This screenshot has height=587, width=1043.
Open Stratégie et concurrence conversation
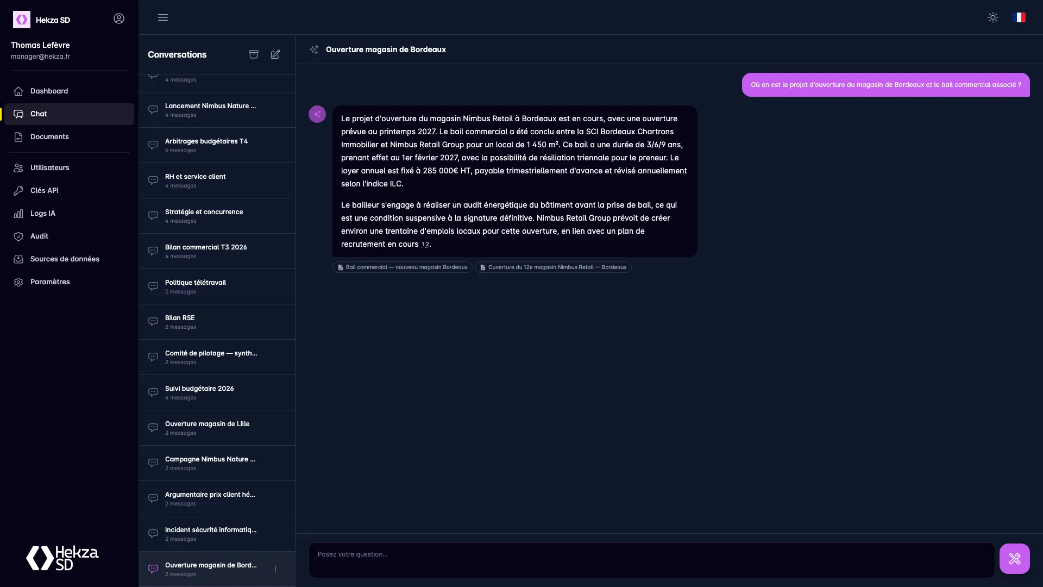[x=217, y=216]
